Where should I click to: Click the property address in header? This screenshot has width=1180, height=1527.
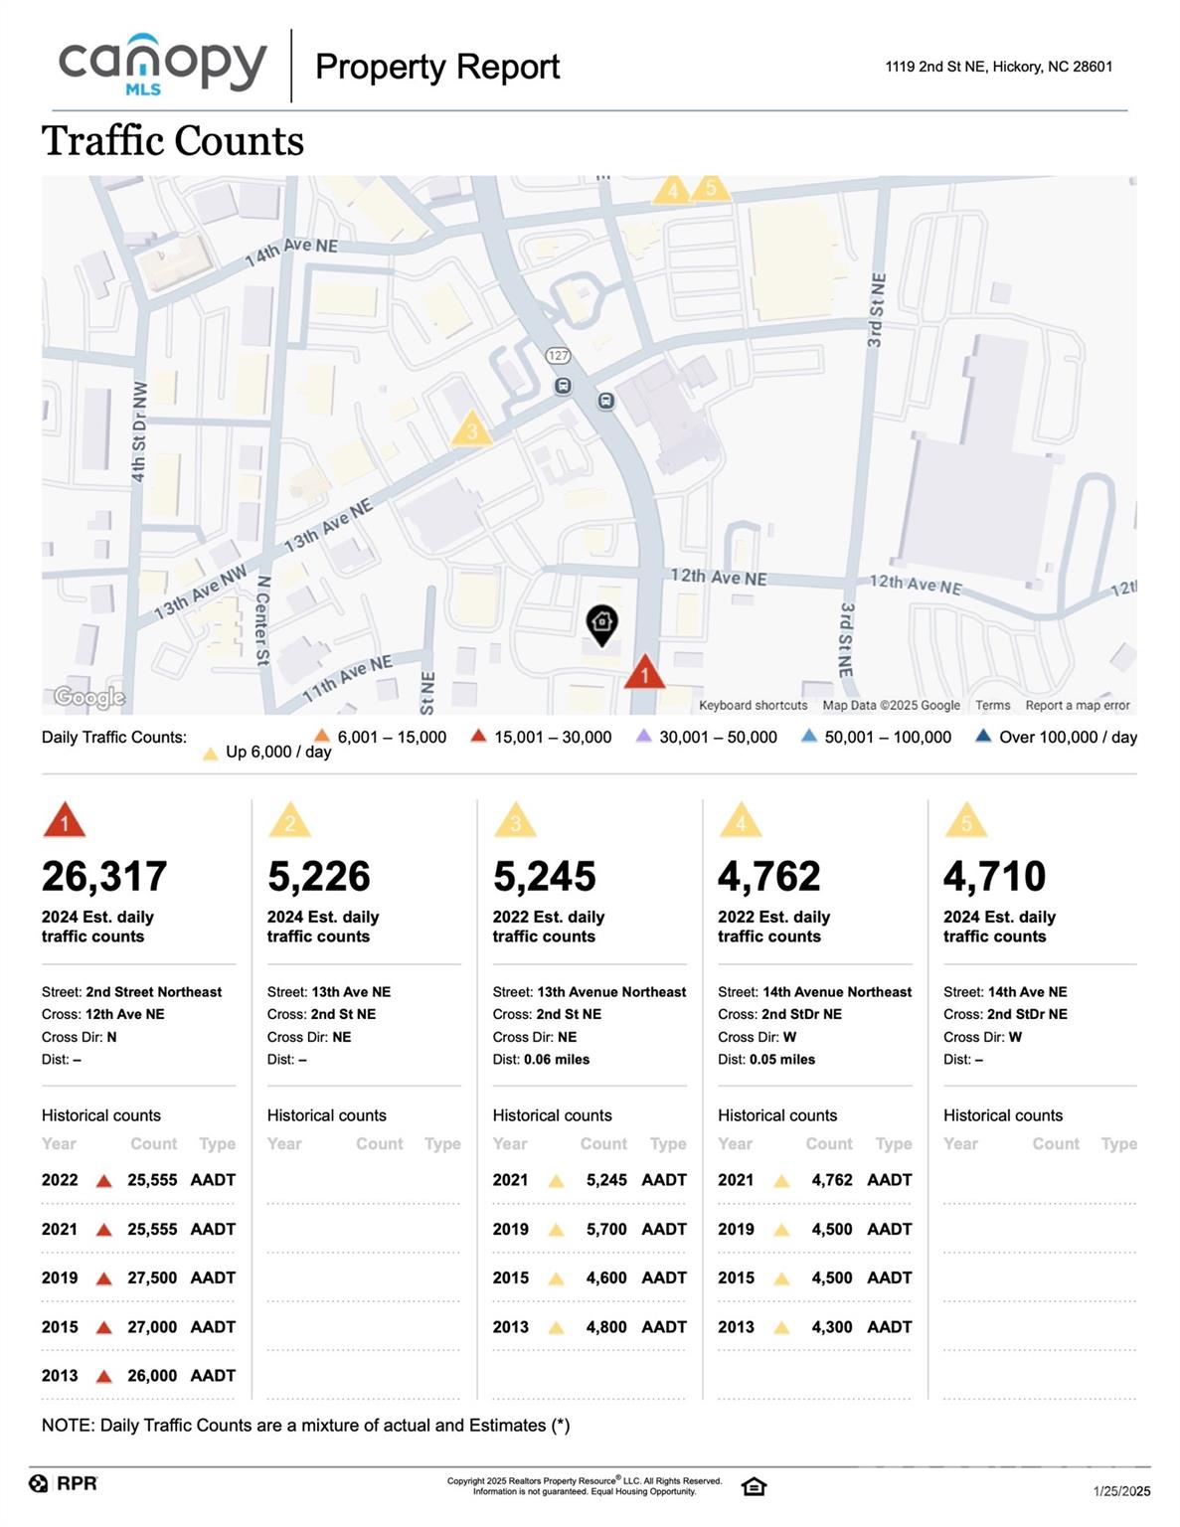998,67
